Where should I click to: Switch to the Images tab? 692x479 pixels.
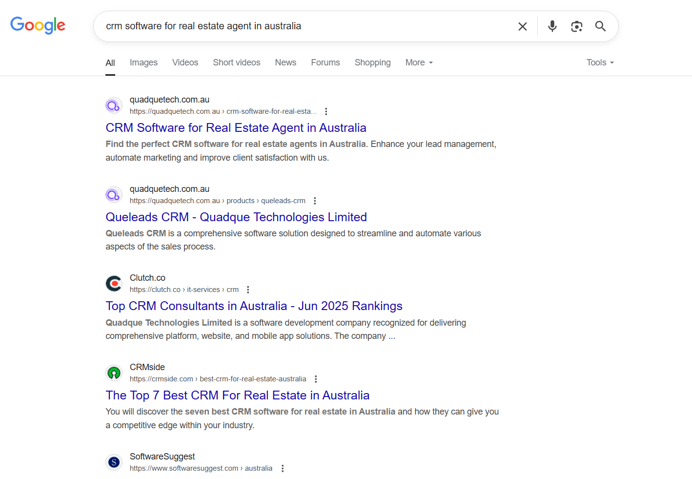(143, 62)
